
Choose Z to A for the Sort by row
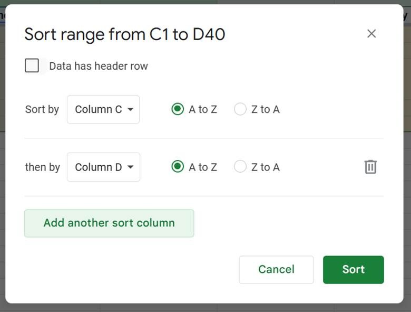(240, 109)
